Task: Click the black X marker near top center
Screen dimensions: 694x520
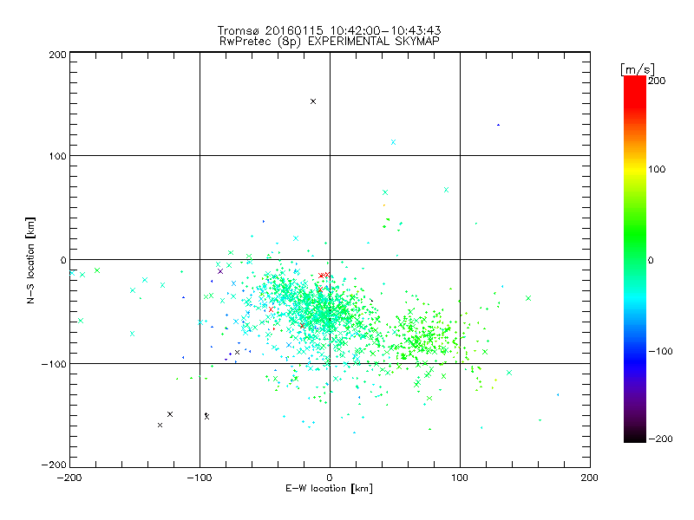Action: point(313,101)
